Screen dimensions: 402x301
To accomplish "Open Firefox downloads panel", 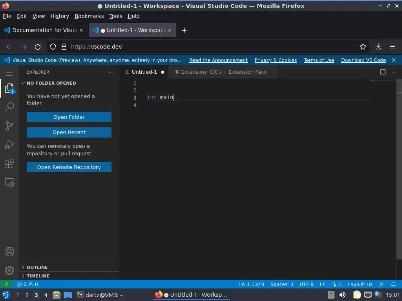I will [x=378, y=47].
